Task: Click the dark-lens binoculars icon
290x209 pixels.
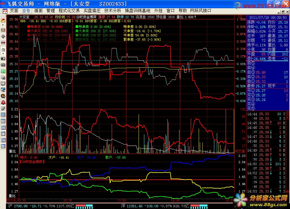Action: pos(3,59)
